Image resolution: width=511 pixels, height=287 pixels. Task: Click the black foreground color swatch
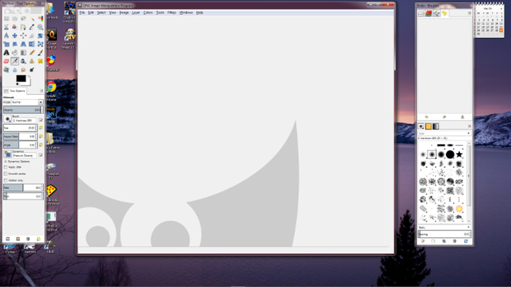20,78
